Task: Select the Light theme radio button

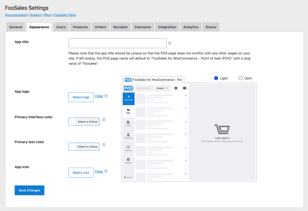Action: [x=216, y=78]
